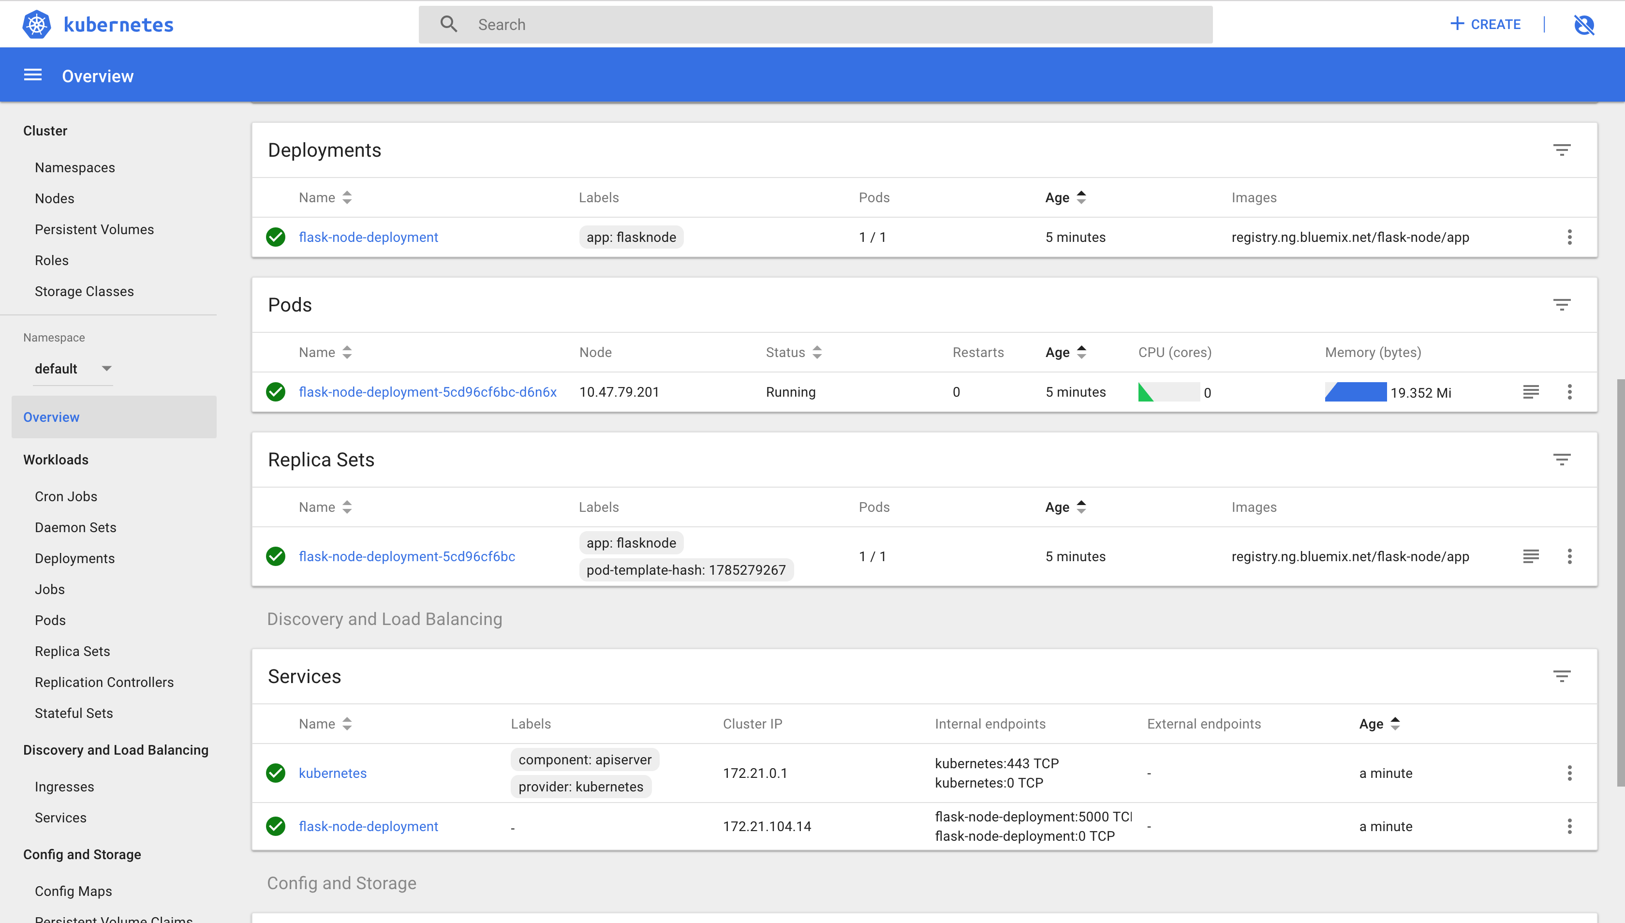Screen dimensions: 1625x923
Task: Click the Kubernetes logo icon
Action: click(x=36, y=25)
